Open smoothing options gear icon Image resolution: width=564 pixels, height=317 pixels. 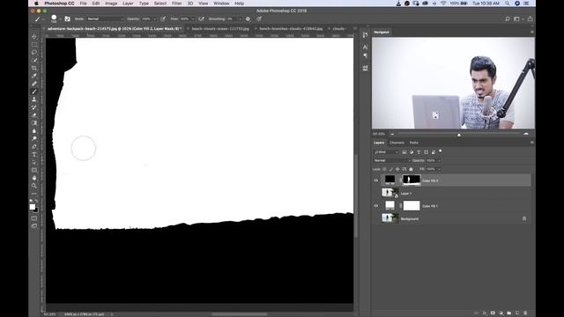tap(248, 18)
